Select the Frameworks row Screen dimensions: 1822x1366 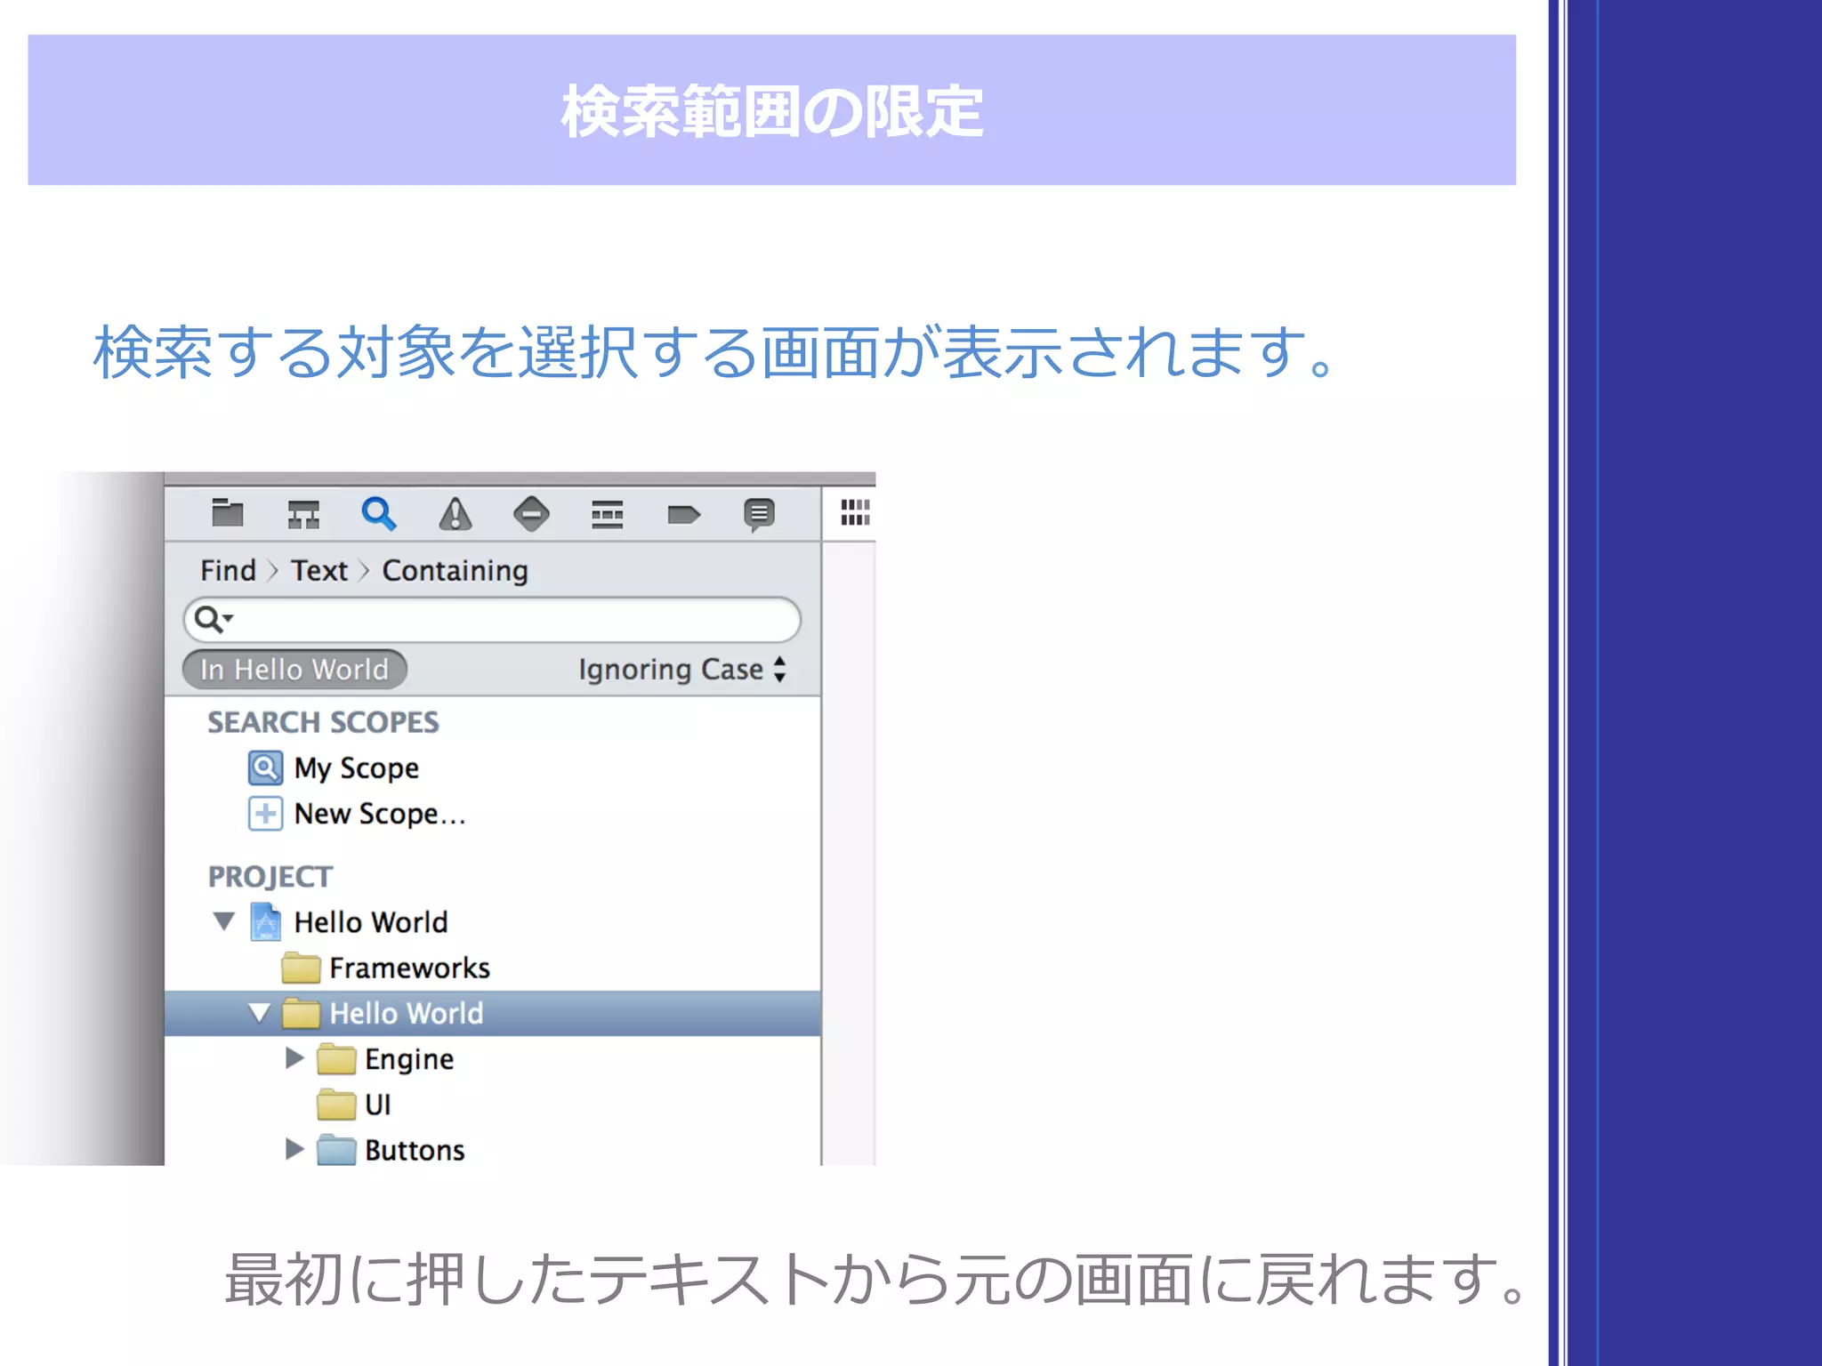point(493,968)
